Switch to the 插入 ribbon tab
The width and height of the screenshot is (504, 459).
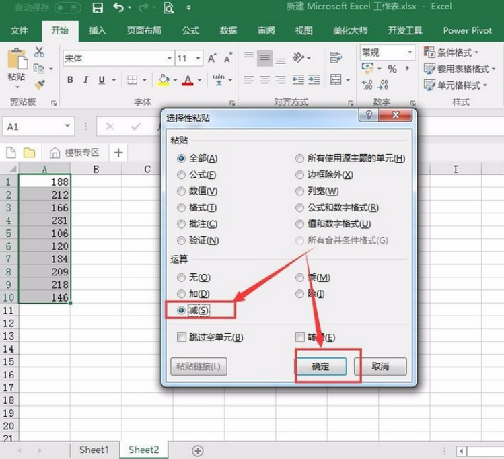pos(98,30)
